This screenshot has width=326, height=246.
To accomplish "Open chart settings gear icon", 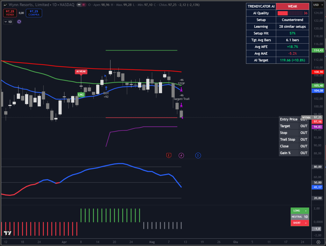I will [x=318, y=242].
